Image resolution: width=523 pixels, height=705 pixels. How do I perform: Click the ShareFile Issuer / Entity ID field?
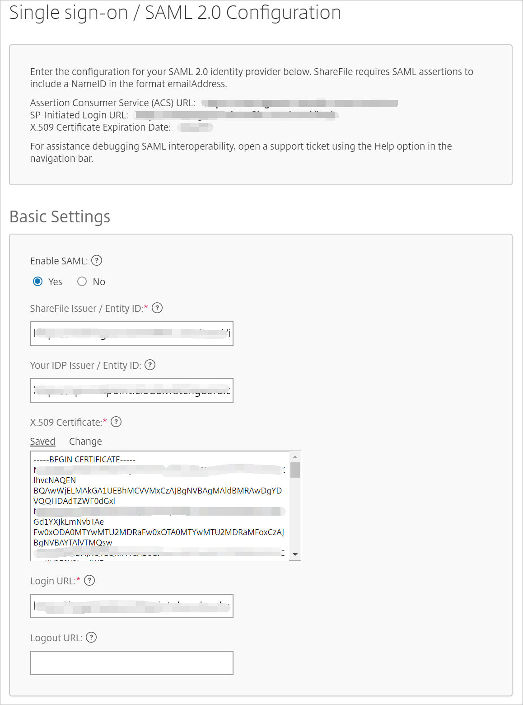tap(131, 334)
